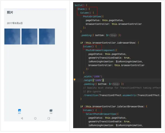Click PhotoGridView in the code
This screenshot has height=133, width=165.
pos(92,17)
